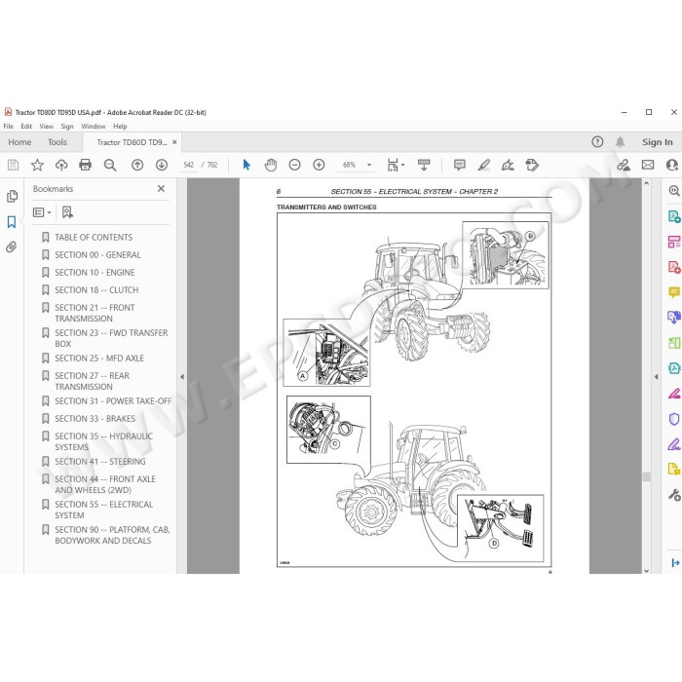682x682 pixels.
Task: Click the Sign In link
Action: (658, 142)
